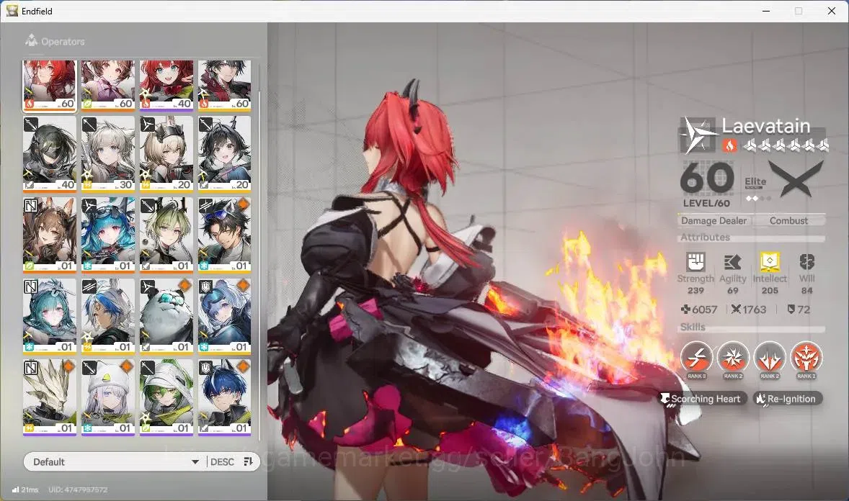Select the brown-haired operator with purple bow
This screenshot has width=849, height=501.
108,86
